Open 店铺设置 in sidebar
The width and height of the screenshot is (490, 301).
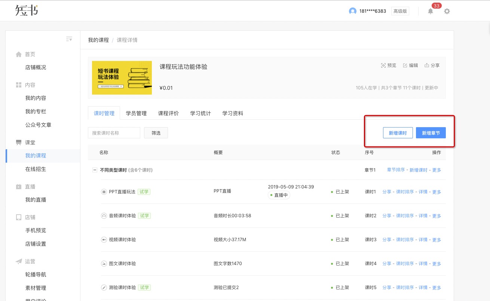(36, 244)
